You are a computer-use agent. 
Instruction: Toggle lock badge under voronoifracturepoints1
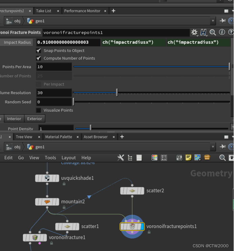149,232
